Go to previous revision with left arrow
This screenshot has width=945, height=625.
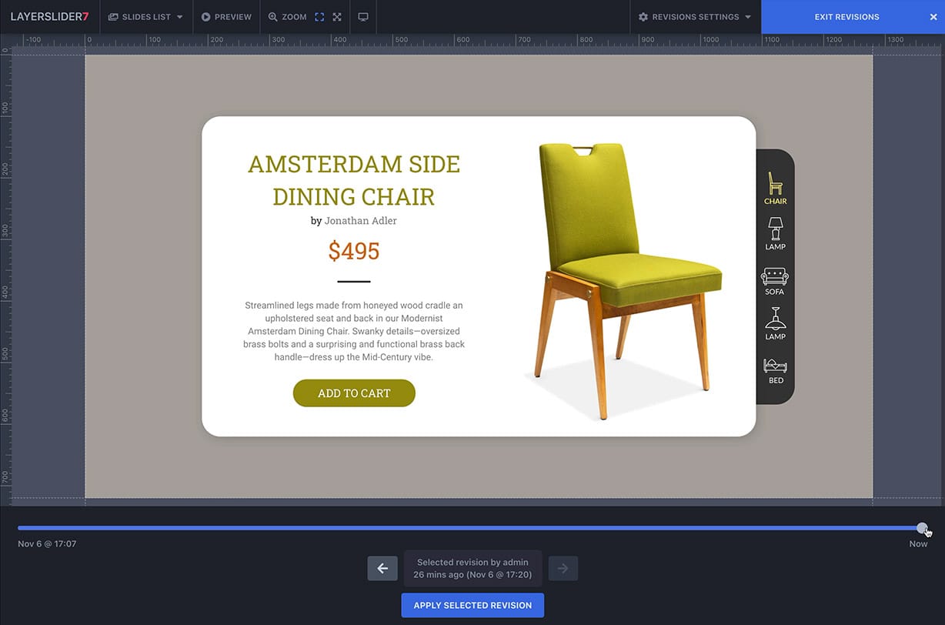382,569
